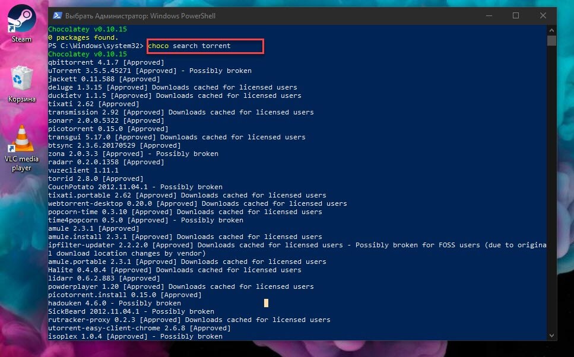The image size is (574, 357).
Task: Click the window title 'Выбрать Администратор: Windows PowerShell'
Action: (140, 16)
